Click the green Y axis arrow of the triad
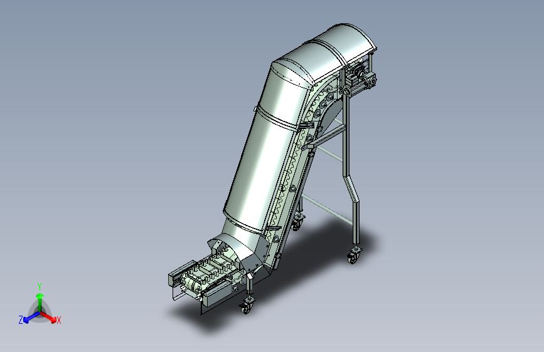Image resolution: width=544 pixels, height=352 pixels. [x=40, y=303]
